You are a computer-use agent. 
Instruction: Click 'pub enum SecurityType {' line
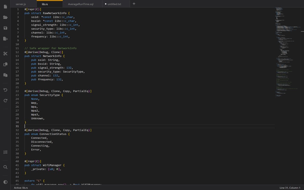click(x=44, y=95)
